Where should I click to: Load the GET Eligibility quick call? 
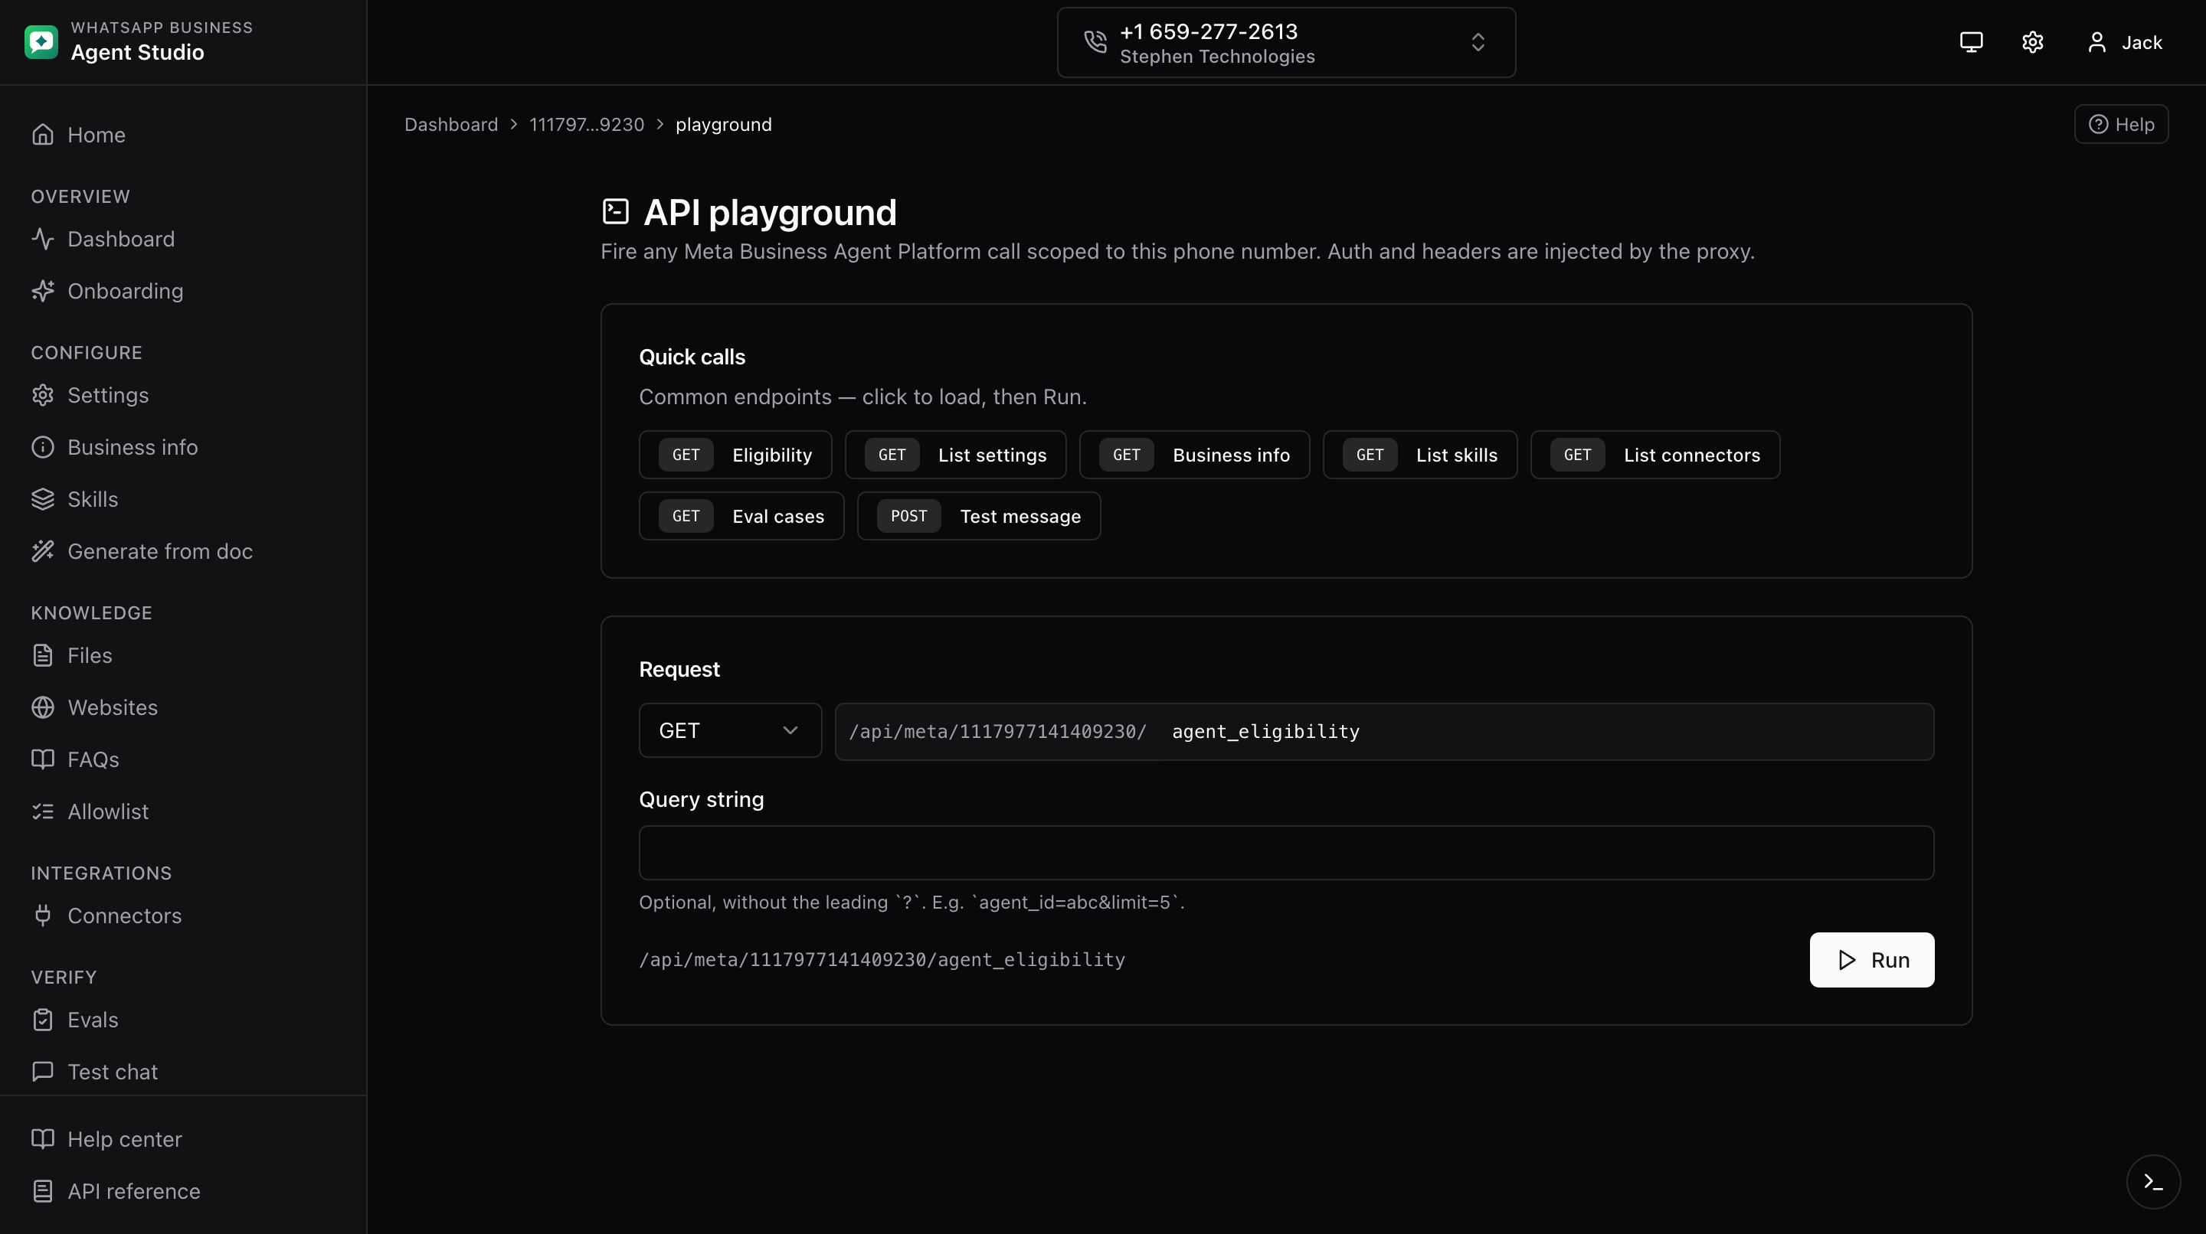pyautogui.click(x=735, y=455)
